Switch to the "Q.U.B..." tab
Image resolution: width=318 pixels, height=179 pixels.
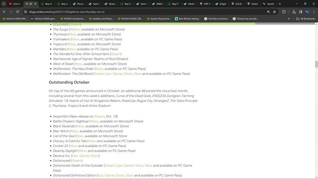237,3
